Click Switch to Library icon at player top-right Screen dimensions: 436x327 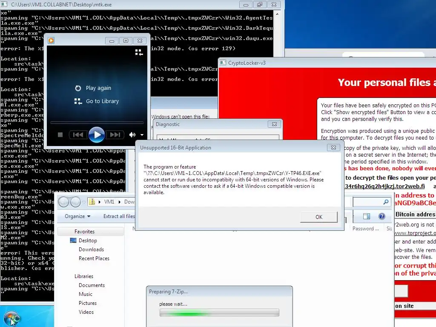[139, 52]
